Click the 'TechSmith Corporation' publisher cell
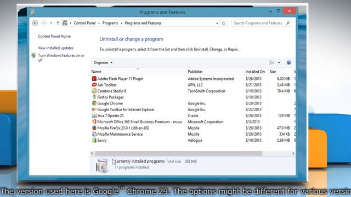 [206, 91]
